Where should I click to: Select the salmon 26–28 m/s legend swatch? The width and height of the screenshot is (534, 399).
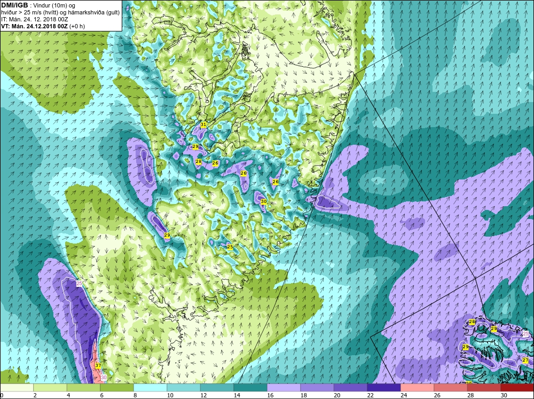451,387
